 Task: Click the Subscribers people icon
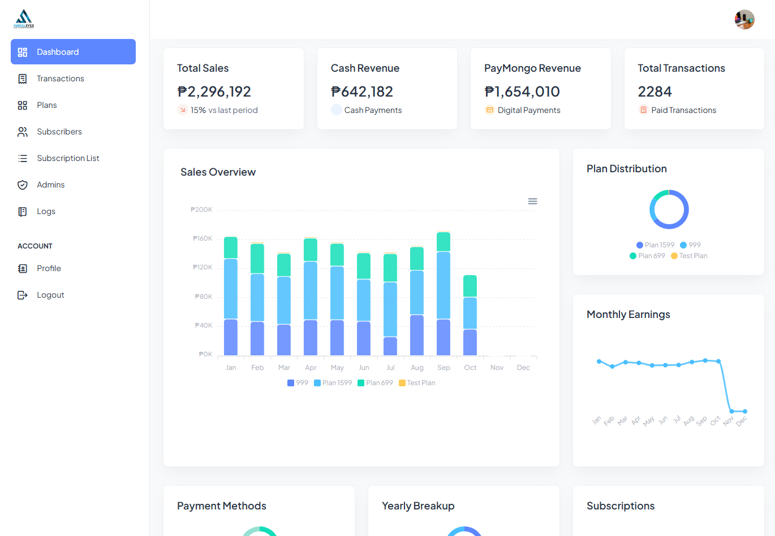pyautogui.click(x=23, y=132)
